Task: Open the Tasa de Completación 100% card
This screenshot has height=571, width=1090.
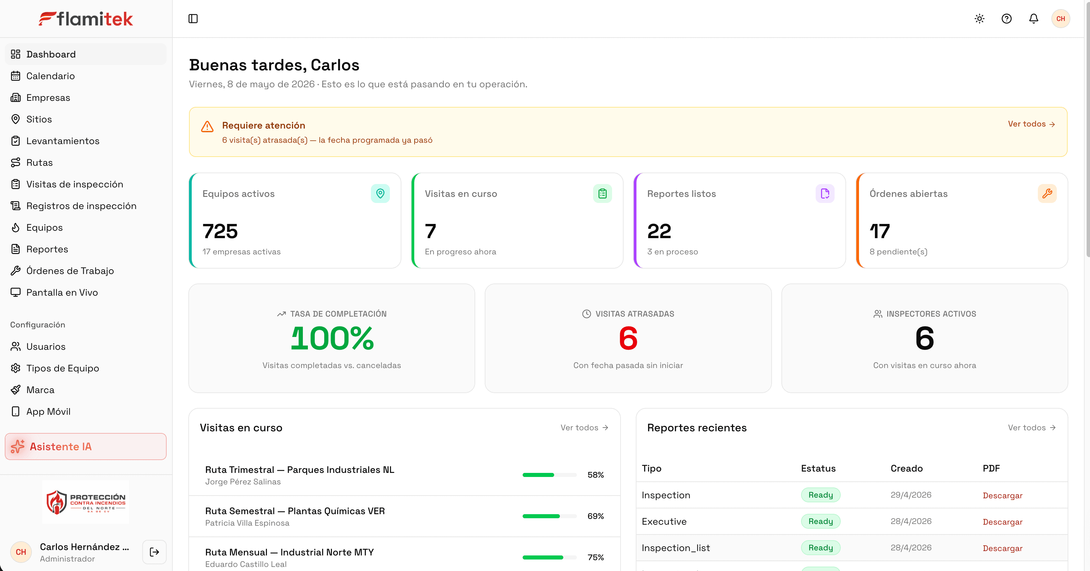Action: [x=332, y=338]
